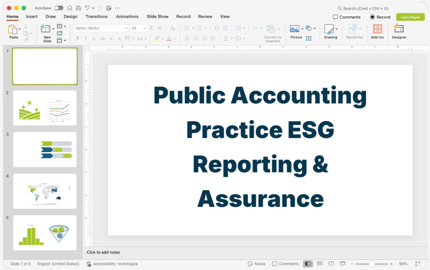This screenshot has width=430, height=270.
Task: Click the Comments button at top right
Action: click(347, 17)
